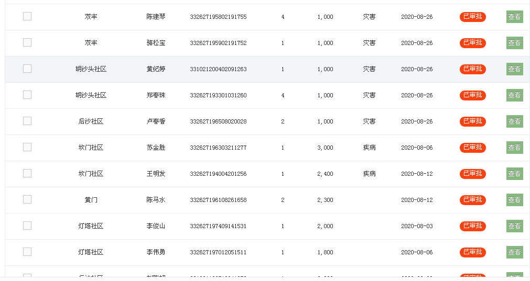Select the name 王明发
The width and height of the screenshot is (530, 281).
(x=156, y=174)
